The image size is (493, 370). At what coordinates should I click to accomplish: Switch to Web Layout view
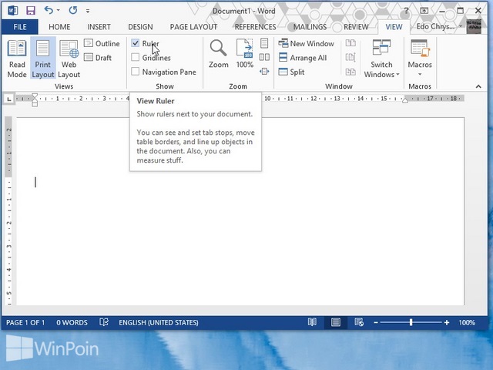(69, 59)
